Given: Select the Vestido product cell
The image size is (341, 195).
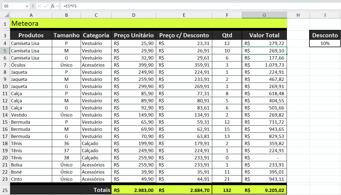Looking at the screenshot, I should point(31,115).
